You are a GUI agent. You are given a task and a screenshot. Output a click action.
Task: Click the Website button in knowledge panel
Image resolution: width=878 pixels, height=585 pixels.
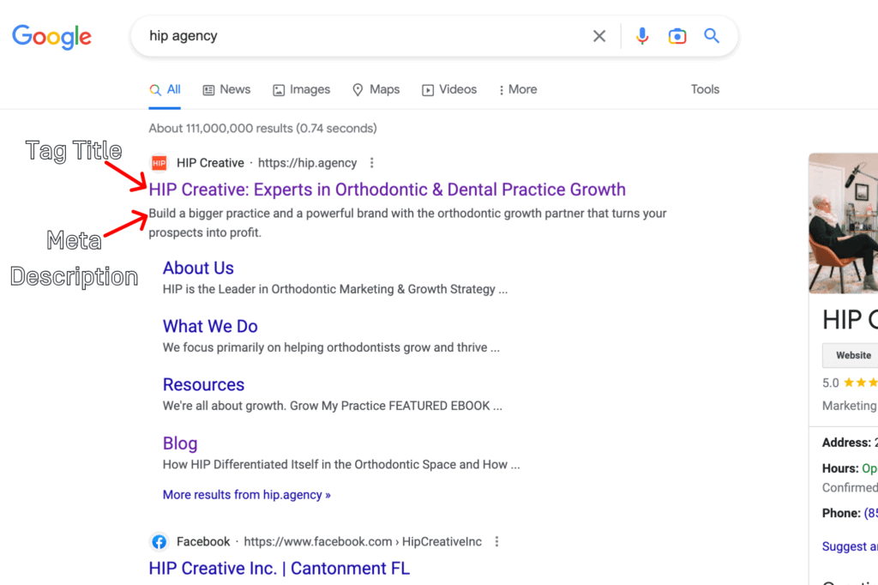851,355
